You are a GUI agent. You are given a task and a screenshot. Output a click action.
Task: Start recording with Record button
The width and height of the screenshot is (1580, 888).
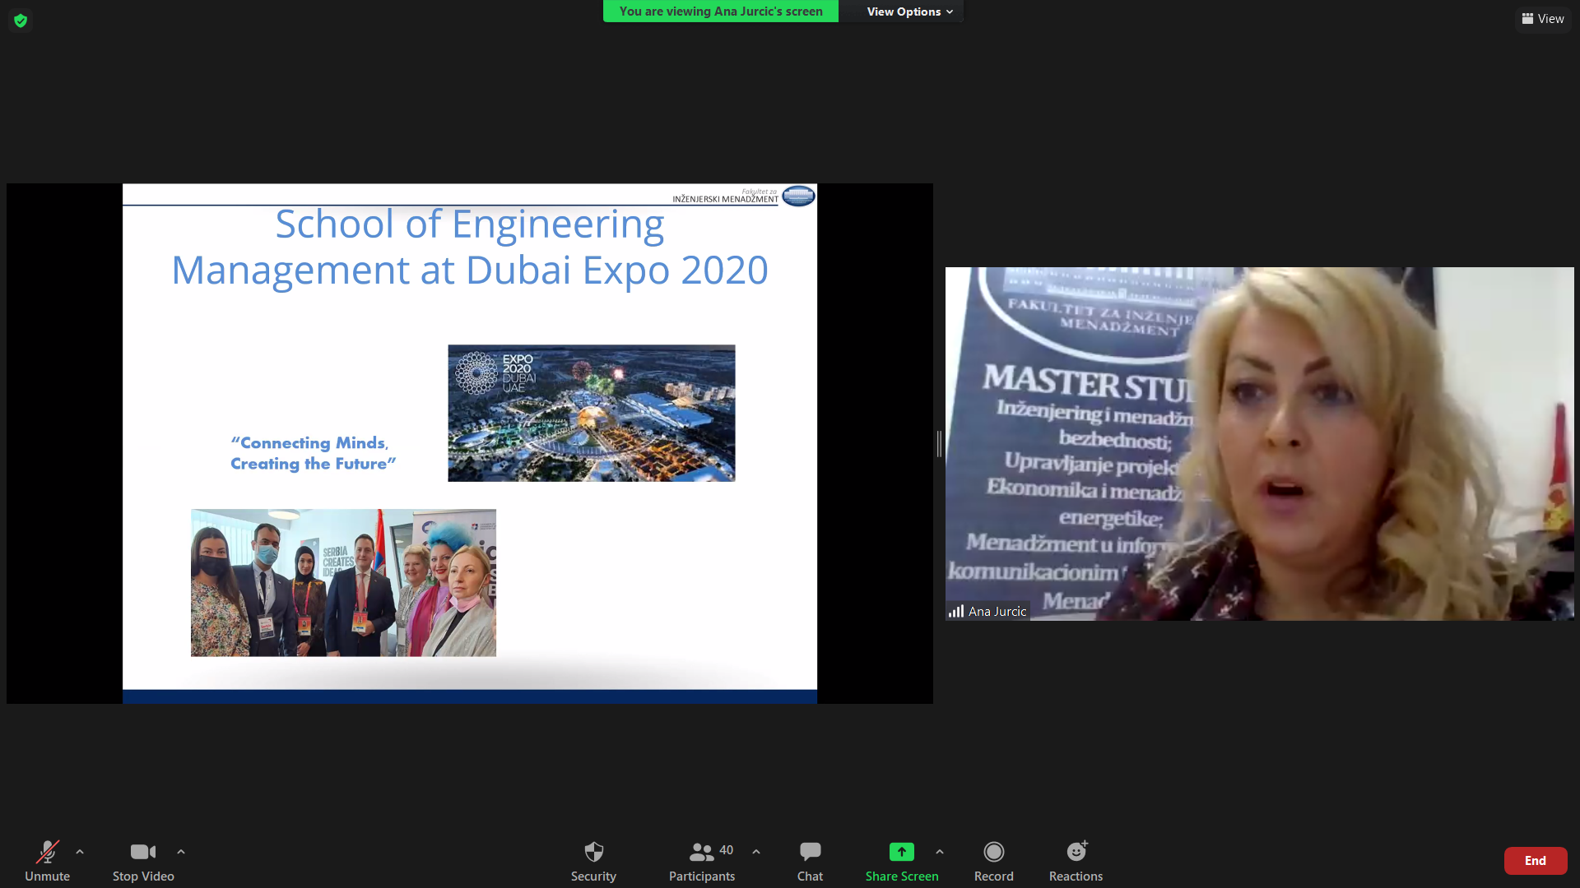[993, 860]
